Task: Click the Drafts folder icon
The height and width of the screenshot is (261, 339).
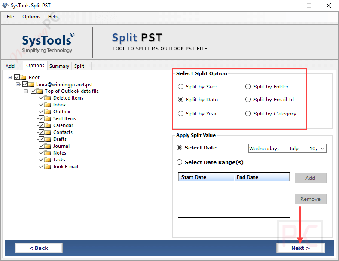Action: point(48,139)
